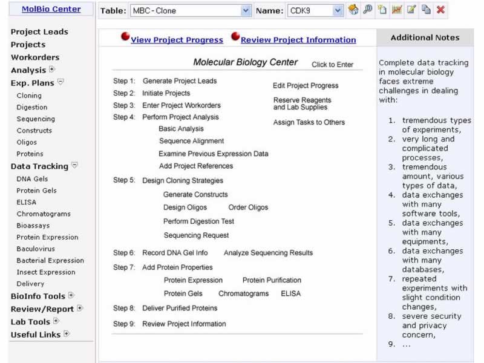This screenshot has height=363, width=484.
Task: Expand the BioInfo Tools section
Action: [x=71, y=296]
